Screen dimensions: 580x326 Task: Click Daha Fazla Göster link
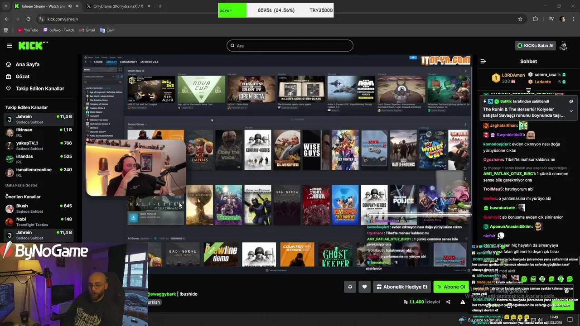tap(21, 185)
